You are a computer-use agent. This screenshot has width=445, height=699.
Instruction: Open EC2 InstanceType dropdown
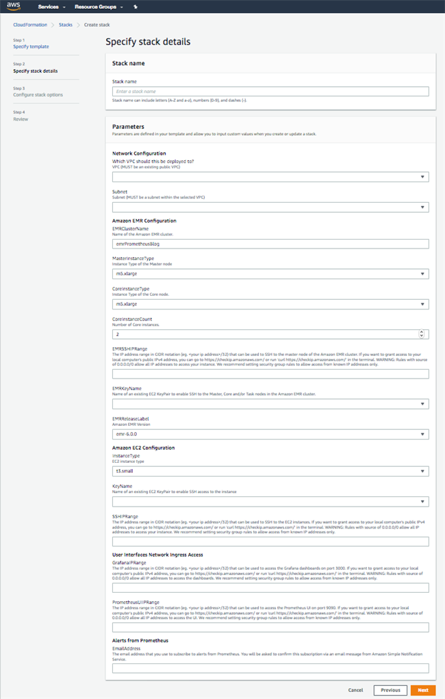[270, 471]
